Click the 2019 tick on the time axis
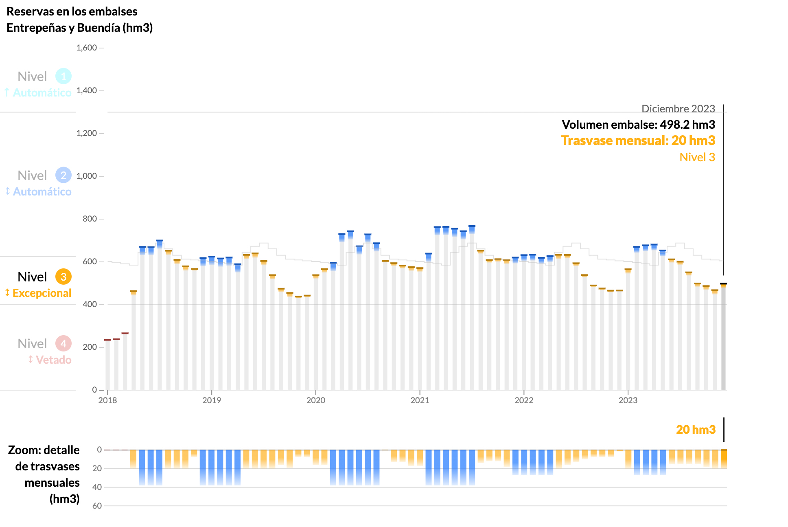 (212, 400)
